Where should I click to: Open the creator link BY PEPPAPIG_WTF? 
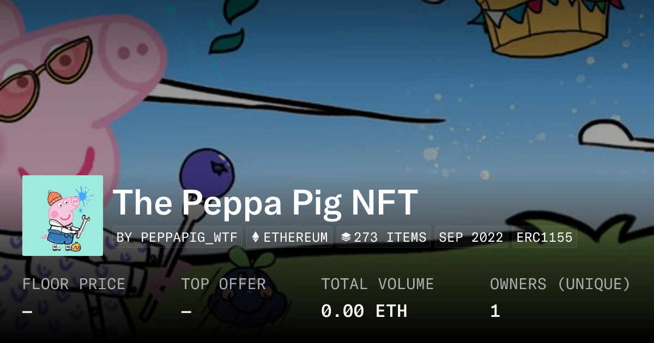[177, 237]
